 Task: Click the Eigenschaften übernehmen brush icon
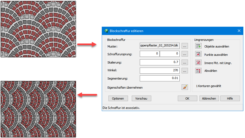coord(185,87)
